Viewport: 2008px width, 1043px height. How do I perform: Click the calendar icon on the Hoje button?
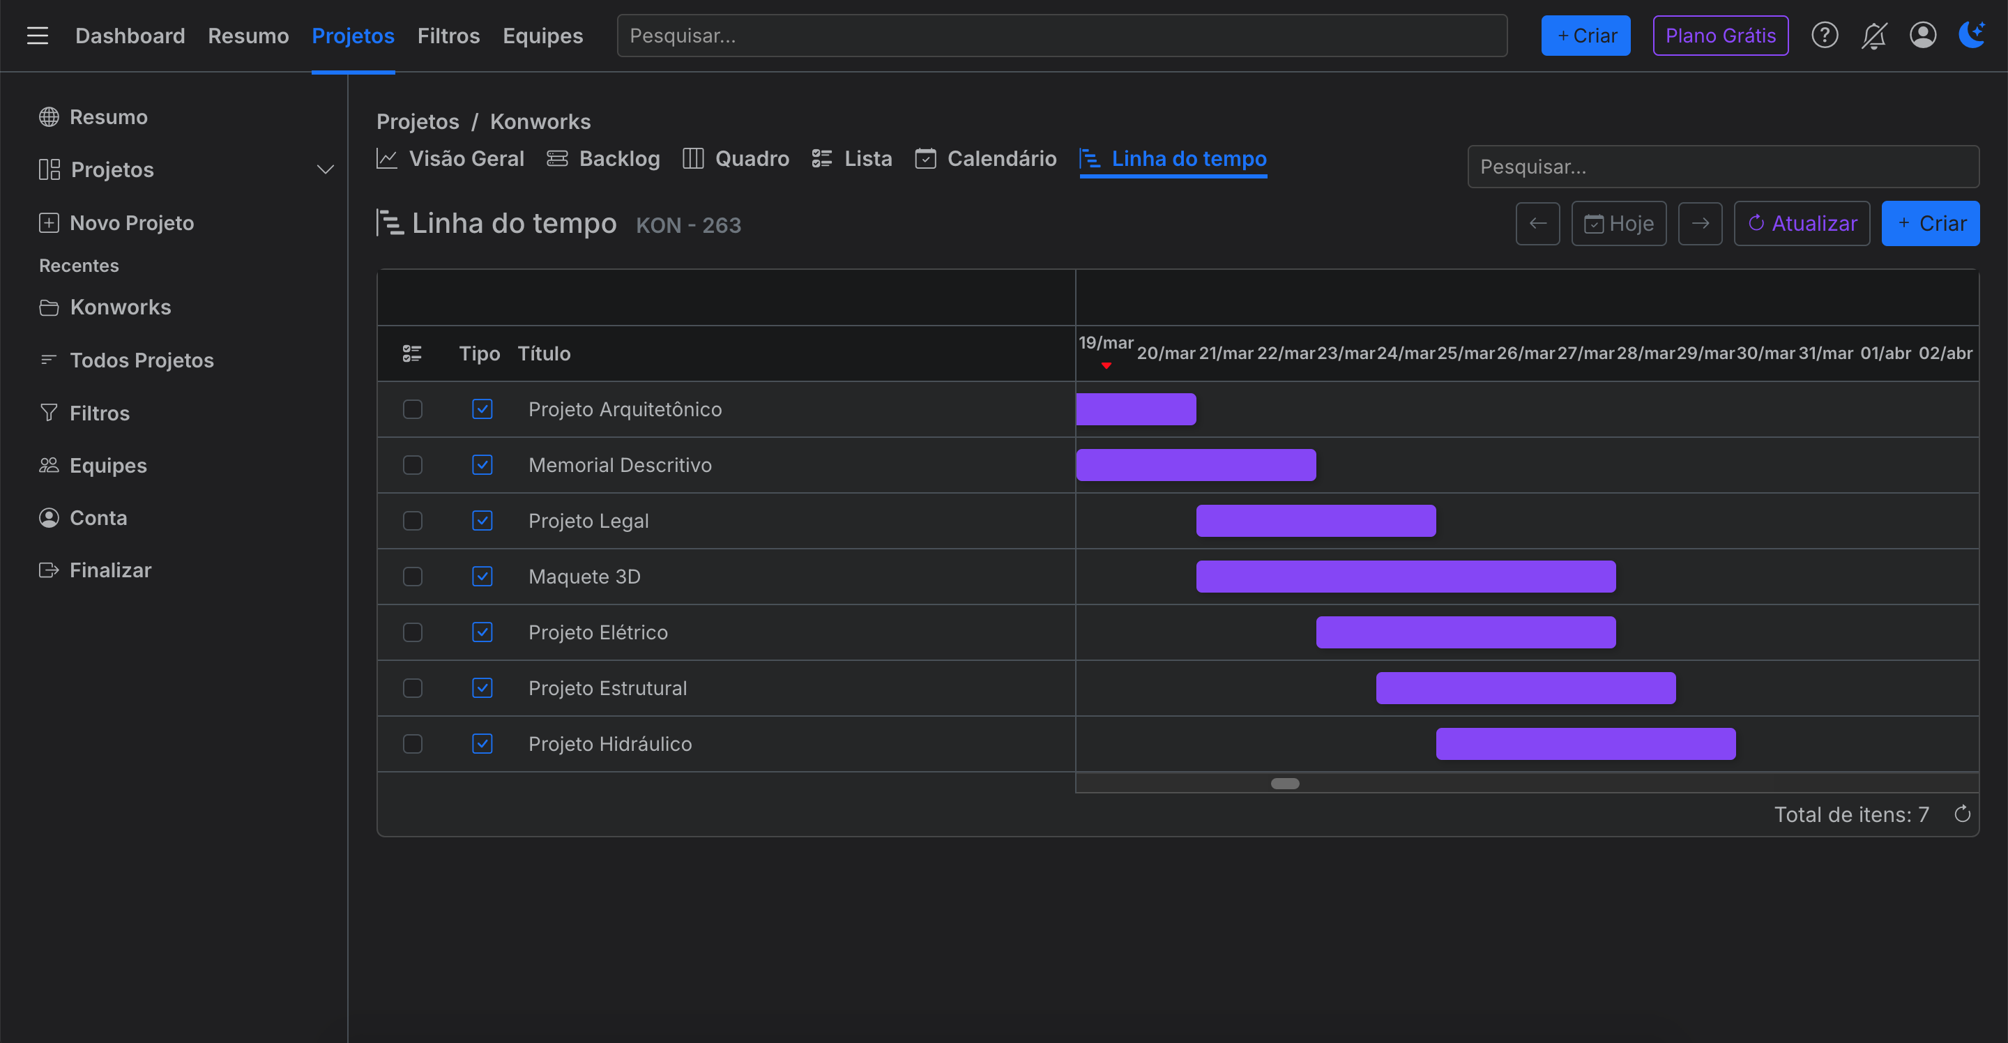point(1593,223)
